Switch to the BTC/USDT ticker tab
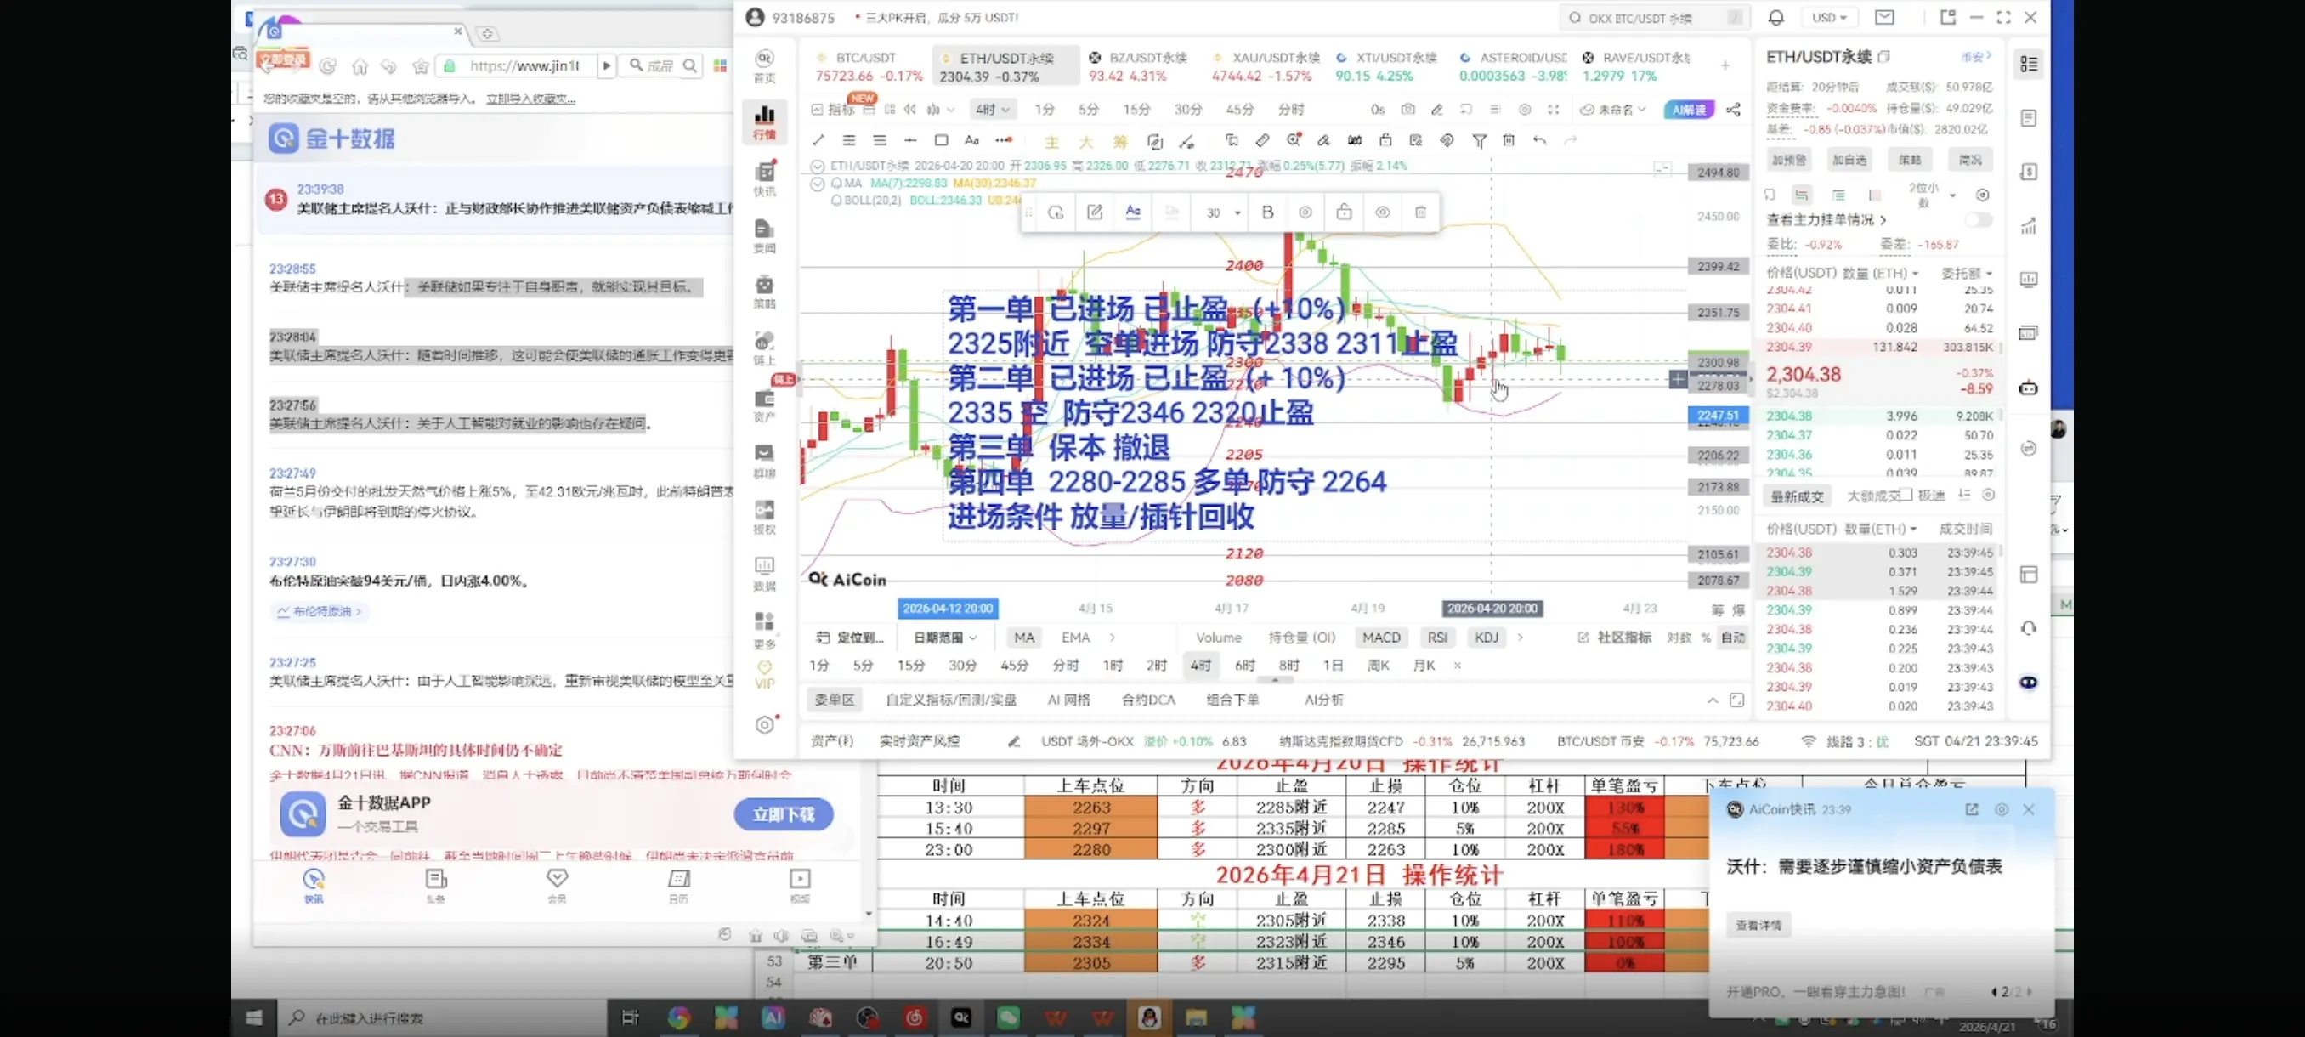This screenshot has width=2305, height=1037. tap(865, 66)
